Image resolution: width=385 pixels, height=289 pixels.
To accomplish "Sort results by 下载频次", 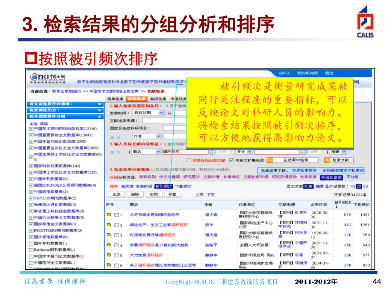I will click(183, 187).
